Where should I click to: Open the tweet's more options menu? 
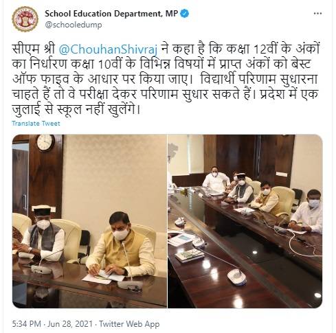point(317,14)
